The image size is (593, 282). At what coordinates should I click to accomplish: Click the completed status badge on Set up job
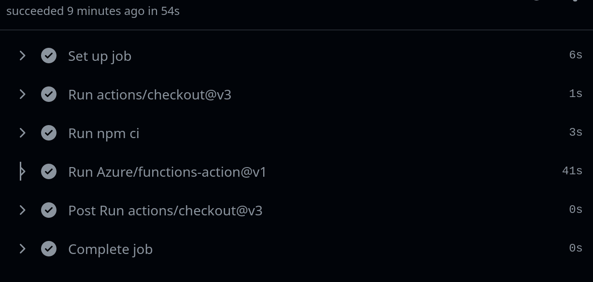[x=49, y=56]
